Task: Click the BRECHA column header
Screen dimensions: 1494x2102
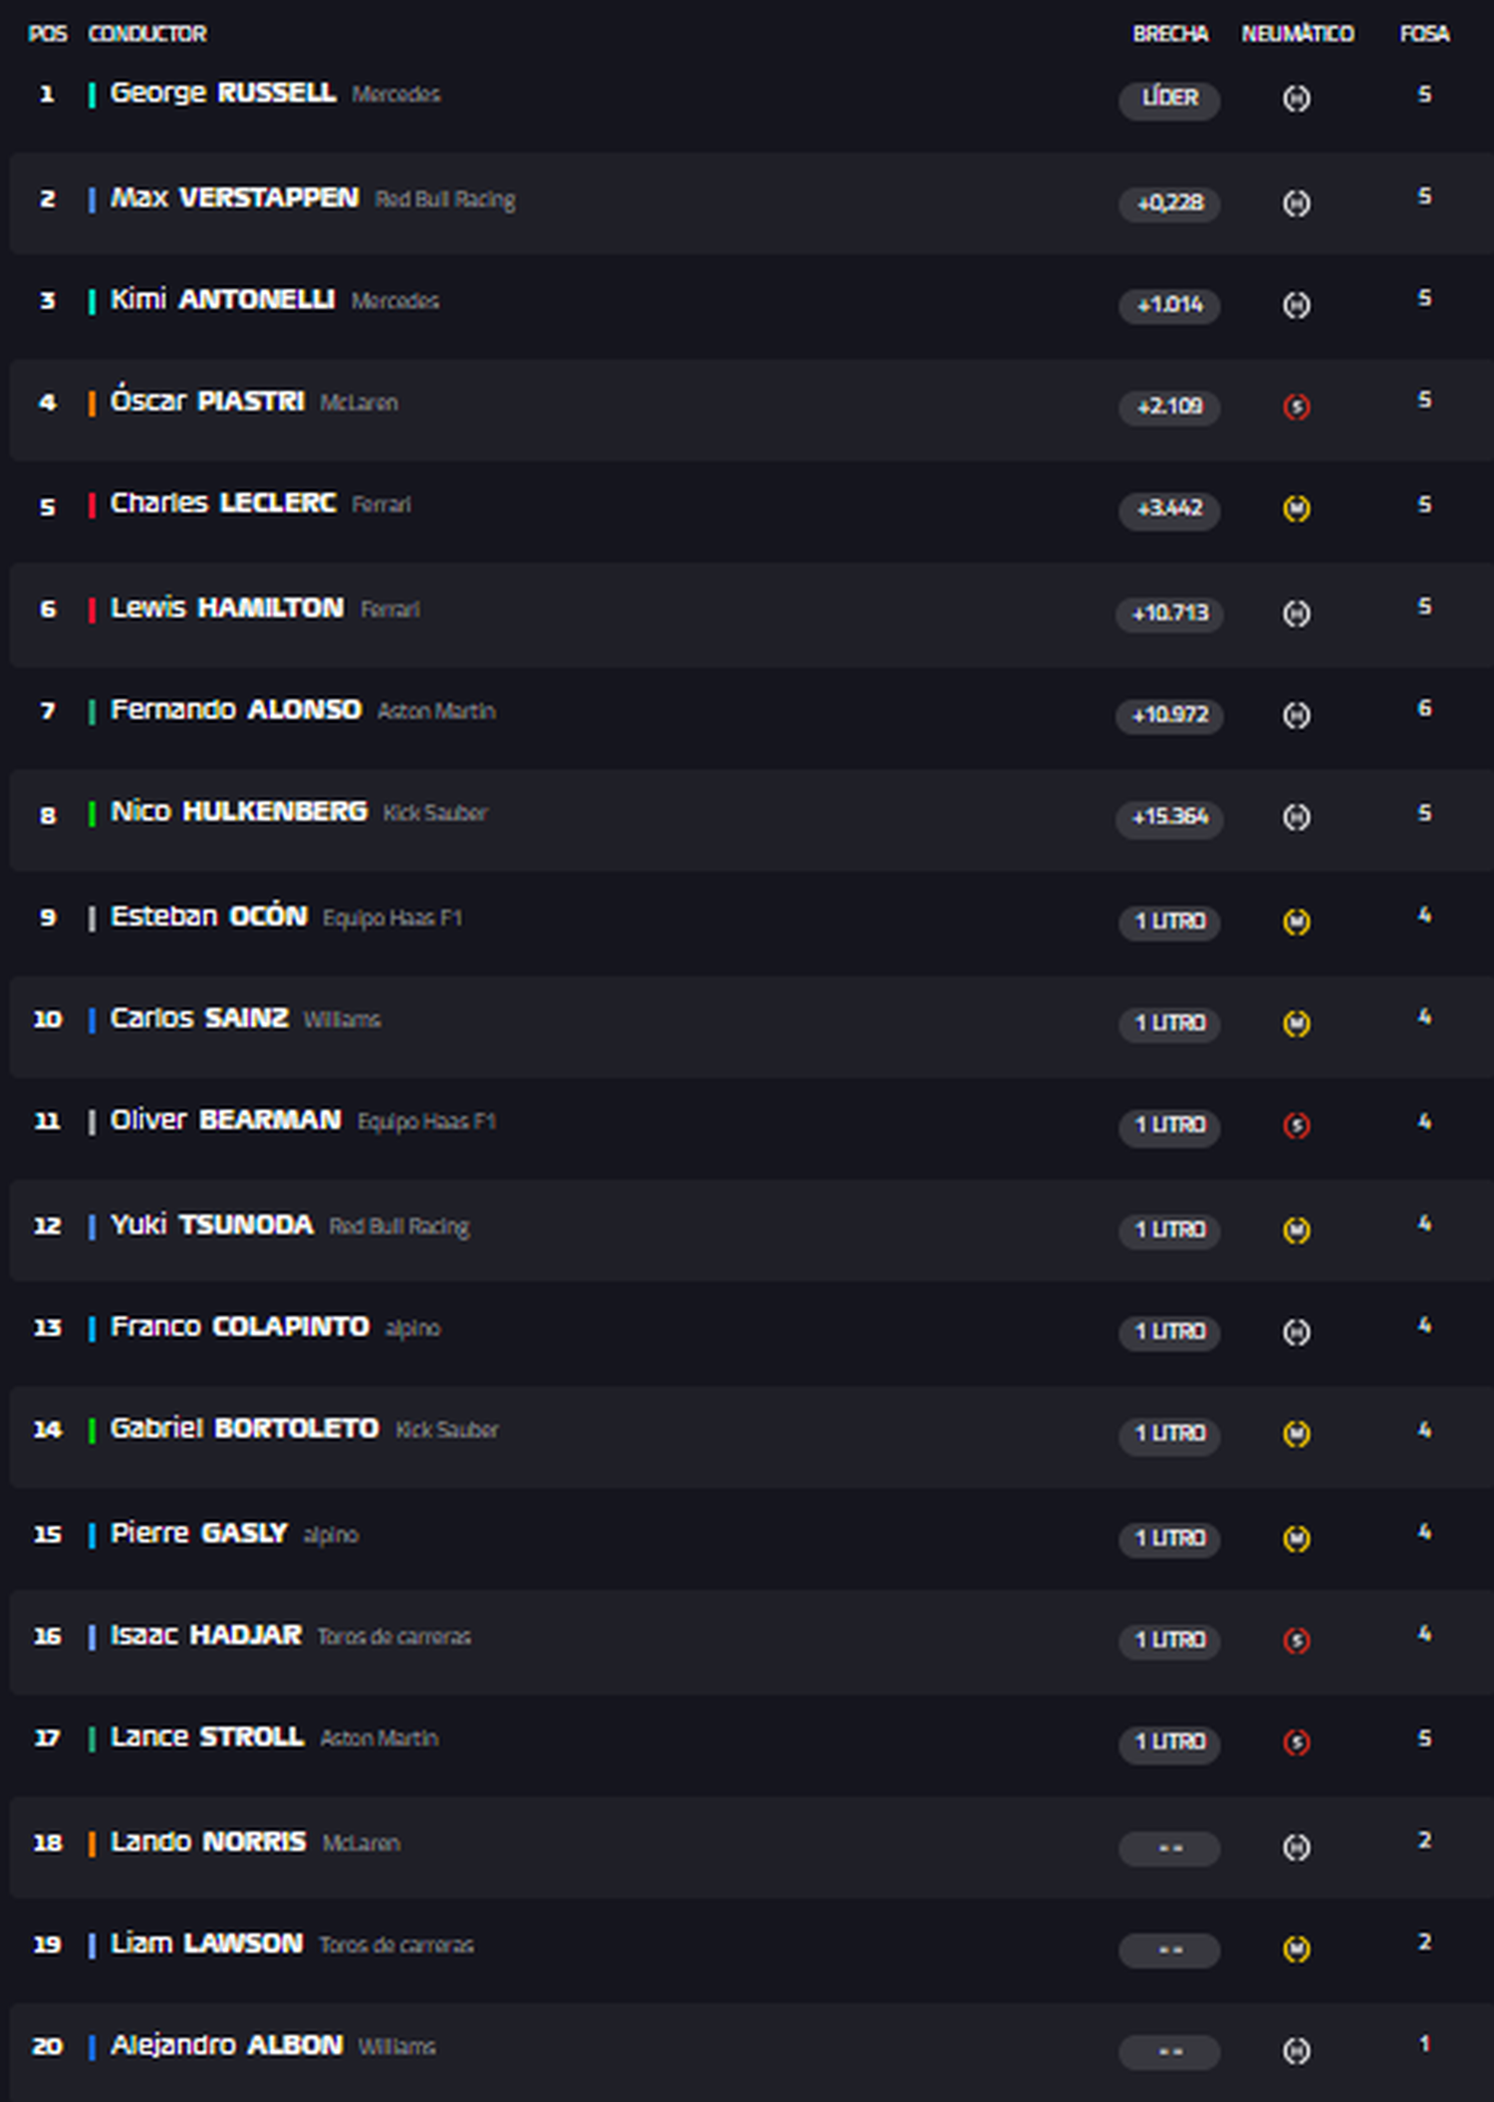Action: pos(1170,34)
